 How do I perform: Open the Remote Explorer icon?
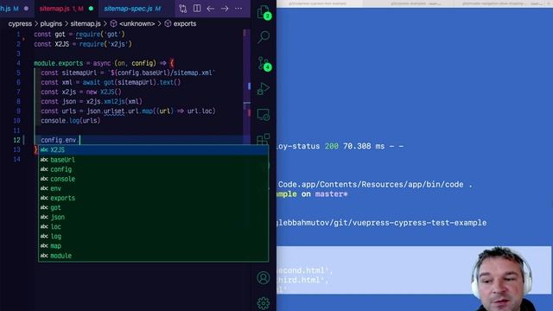point(263,115)
